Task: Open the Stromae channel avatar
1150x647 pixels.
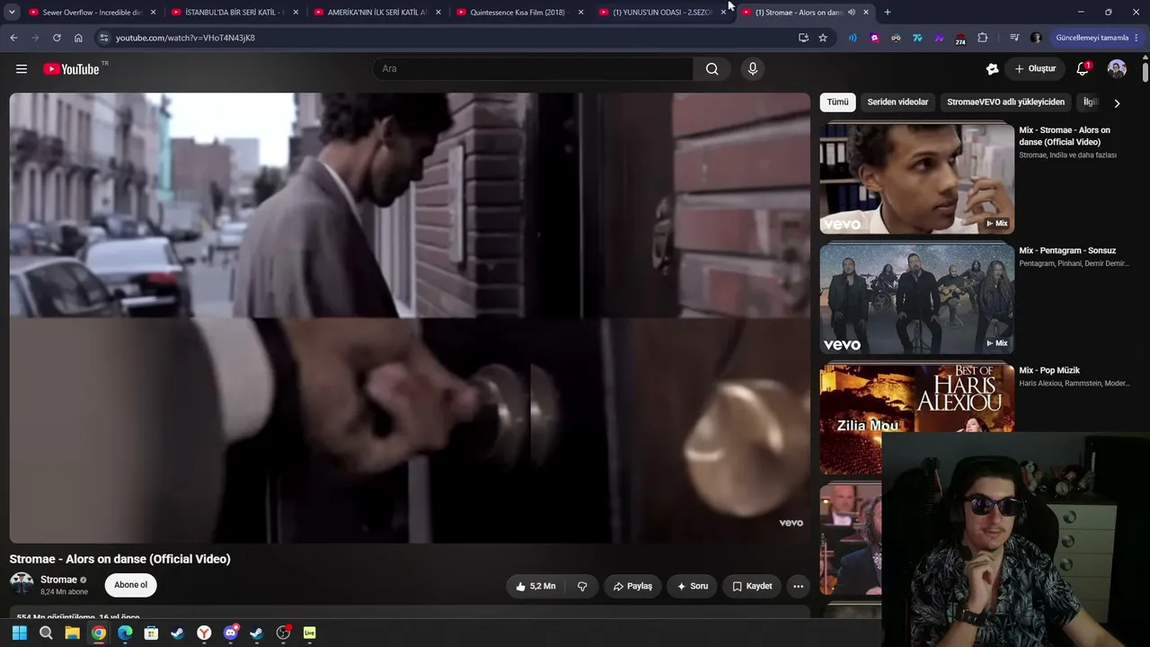Action: click(x=22, y=584)
